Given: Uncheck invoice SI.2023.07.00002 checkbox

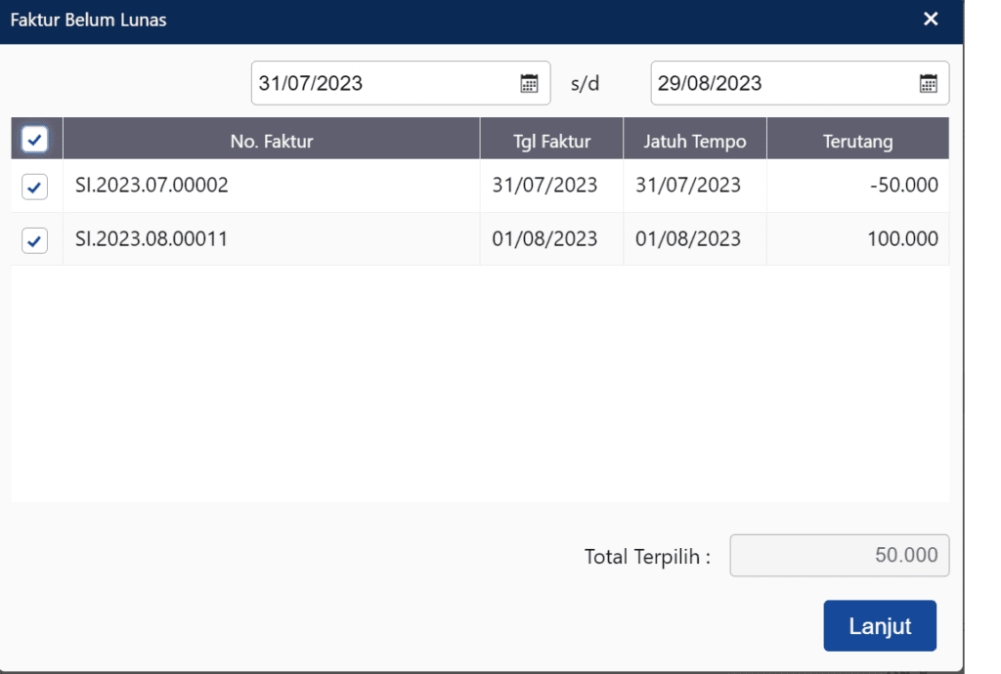Looking at the screenshot, I should tap(34, 186).
